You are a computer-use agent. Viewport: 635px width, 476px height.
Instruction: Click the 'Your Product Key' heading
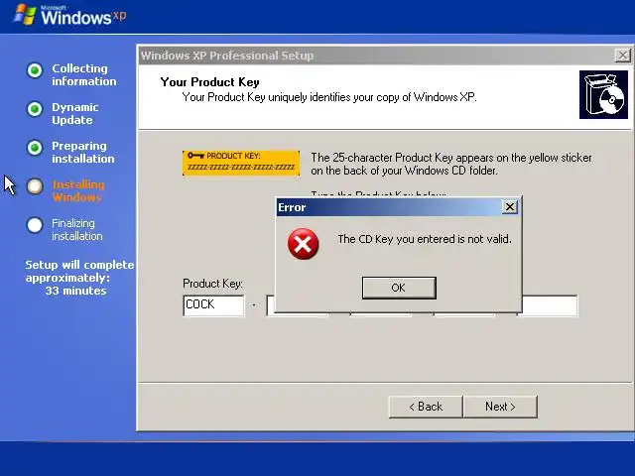[x=209, y=82]
